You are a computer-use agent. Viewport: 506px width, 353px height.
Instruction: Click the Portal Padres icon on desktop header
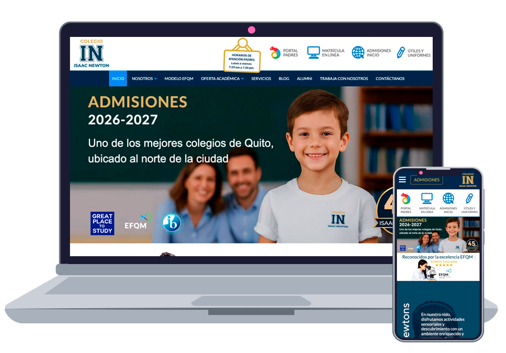[x=275, y=53]
